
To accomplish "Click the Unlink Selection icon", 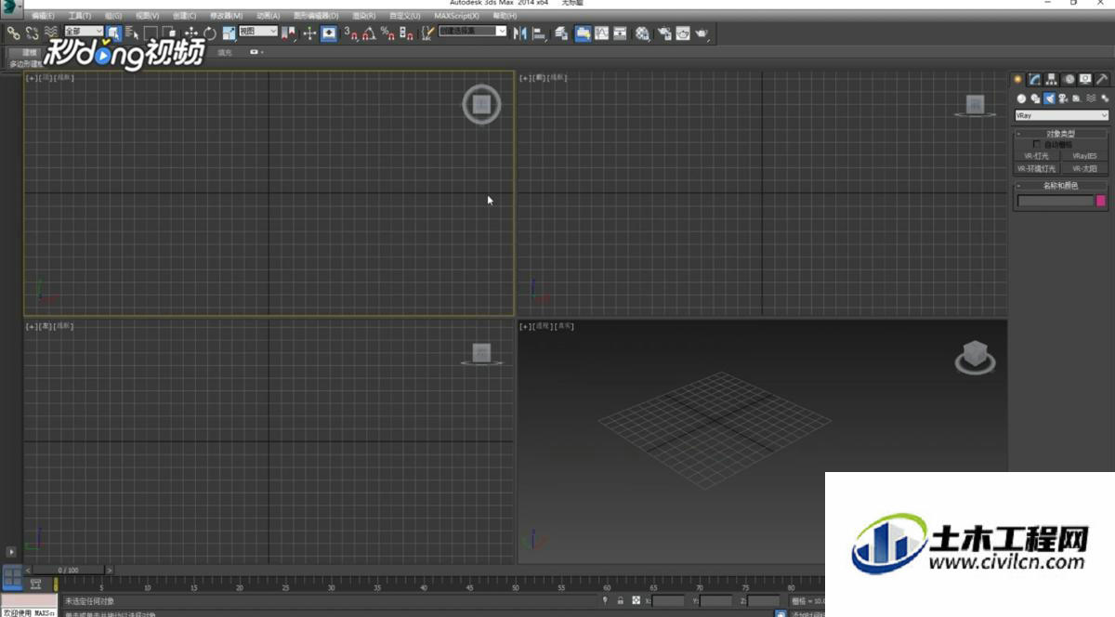I will point(32,33).
